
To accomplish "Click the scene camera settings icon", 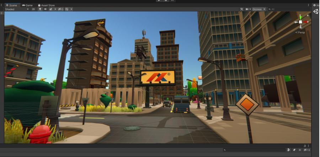I will pos(247,9).
